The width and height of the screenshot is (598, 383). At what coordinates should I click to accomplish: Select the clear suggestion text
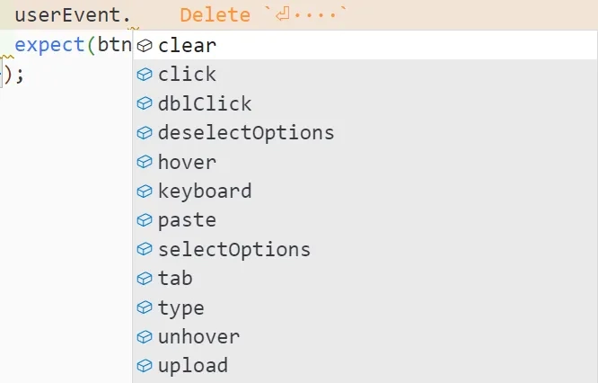tap(187, 46)
